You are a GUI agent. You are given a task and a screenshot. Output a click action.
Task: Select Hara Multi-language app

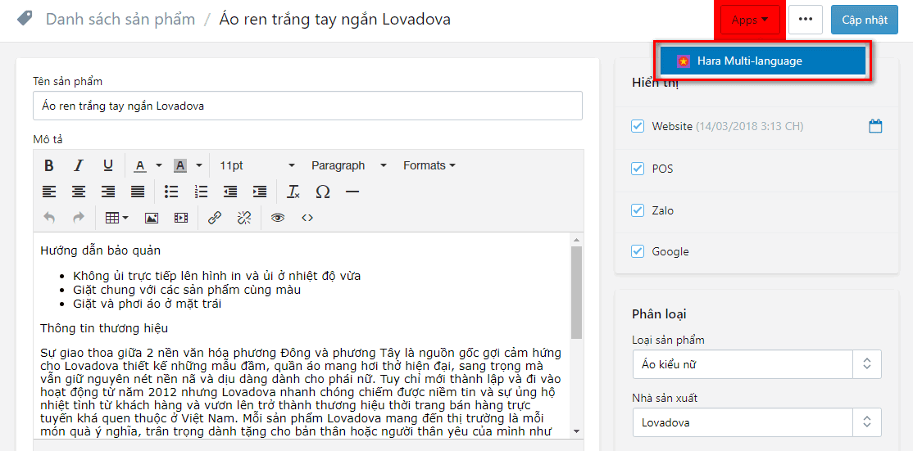click(x=763, y=61)
